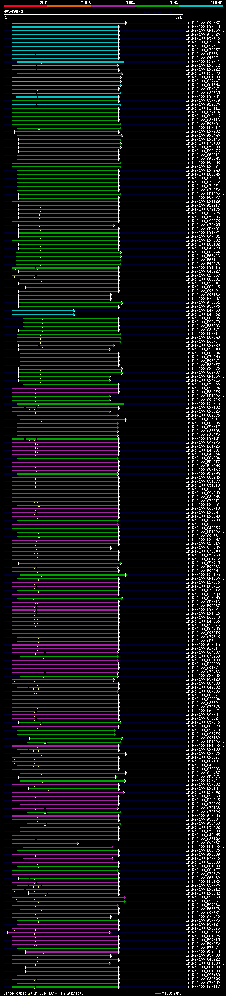Select hit label UniRef100_A7QJ61
The width and height of the screenshot is (226, 996).
click(x=203, y=303)
